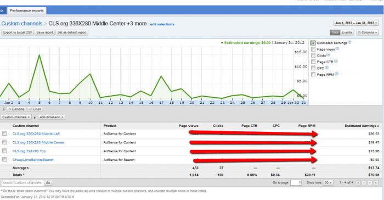Image resolution: width=384 pixels, height=200 pixels.
Task: Open the Jan 1 – Jan 31, 2012 date range dropdown
Action: tap(357, 23)
